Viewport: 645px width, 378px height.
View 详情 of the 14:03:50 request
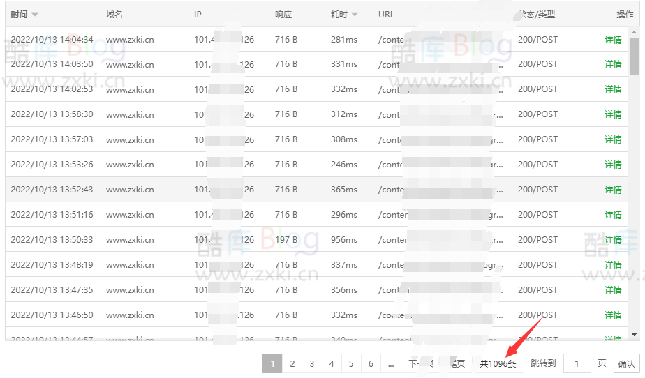tap(613, 64)
